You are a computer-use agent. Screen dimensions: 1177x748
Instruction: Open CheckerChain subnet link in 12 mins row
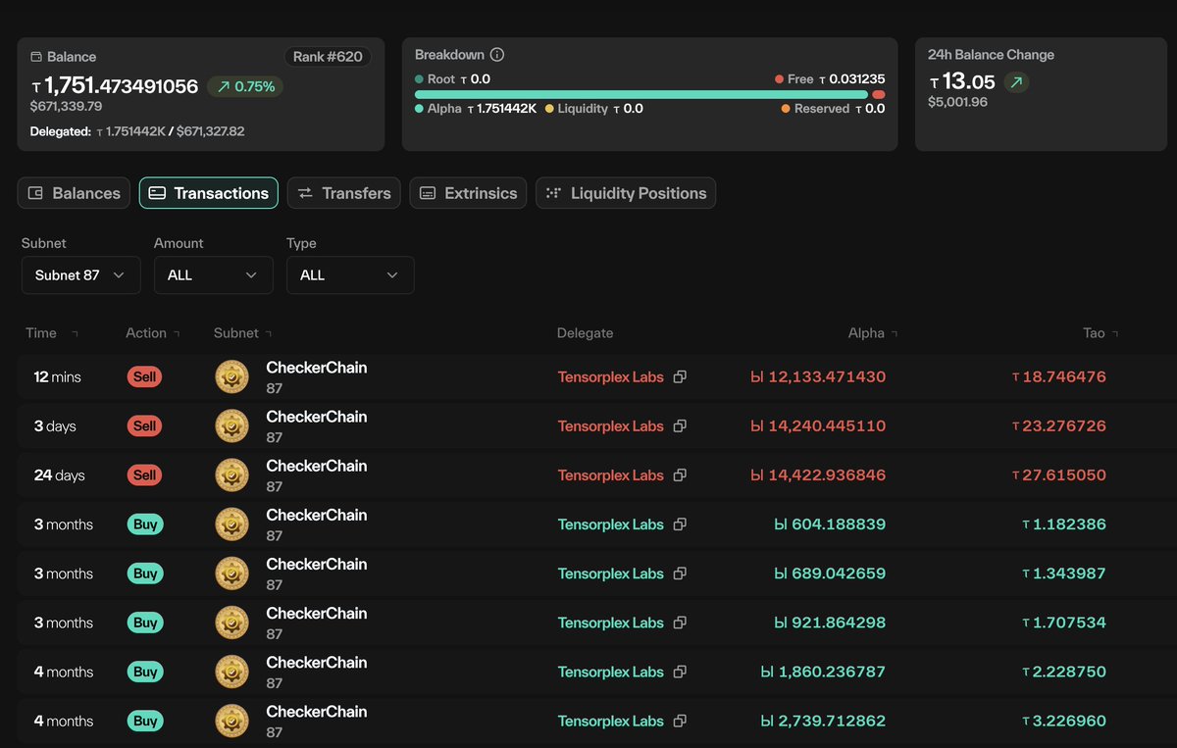[317, 368]
